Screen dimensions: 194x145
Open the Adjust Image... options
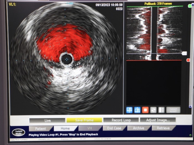(x=158, y=120)
